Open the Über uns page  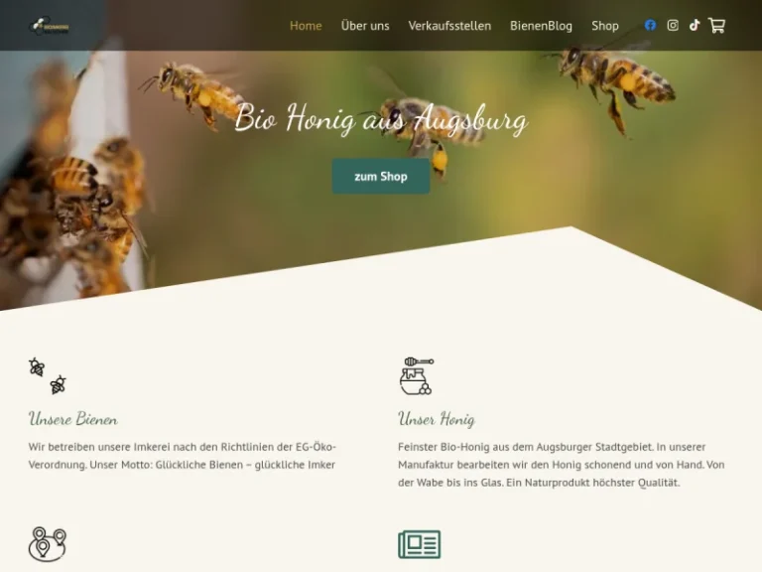click(365, 26)
